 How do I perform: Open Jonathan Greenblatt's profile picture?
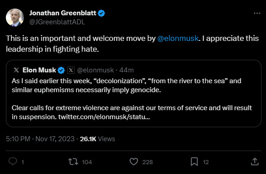15,18
